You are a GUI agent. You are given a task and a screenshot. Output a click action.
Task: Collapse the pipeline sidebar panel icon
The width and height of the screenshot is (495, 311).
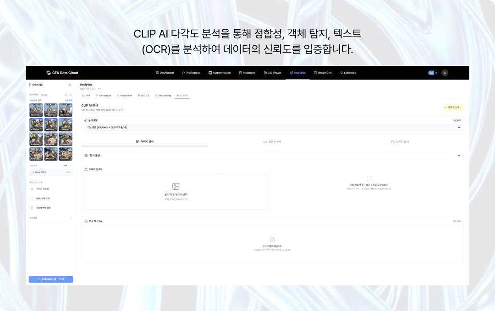(x=70, y=85)
